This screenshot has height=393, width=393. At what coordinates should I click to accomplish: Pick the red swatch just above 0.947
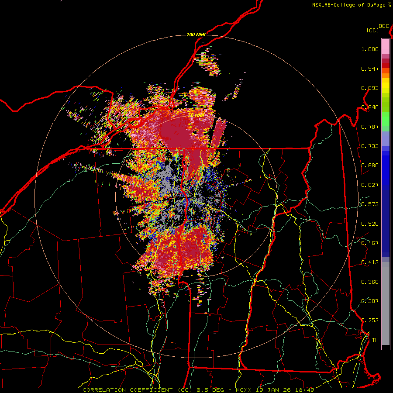tap(386, 65)
